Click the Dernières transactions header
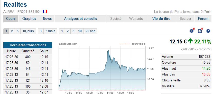Viewport: 213px width, 94px height. click(x=28, y=45)
